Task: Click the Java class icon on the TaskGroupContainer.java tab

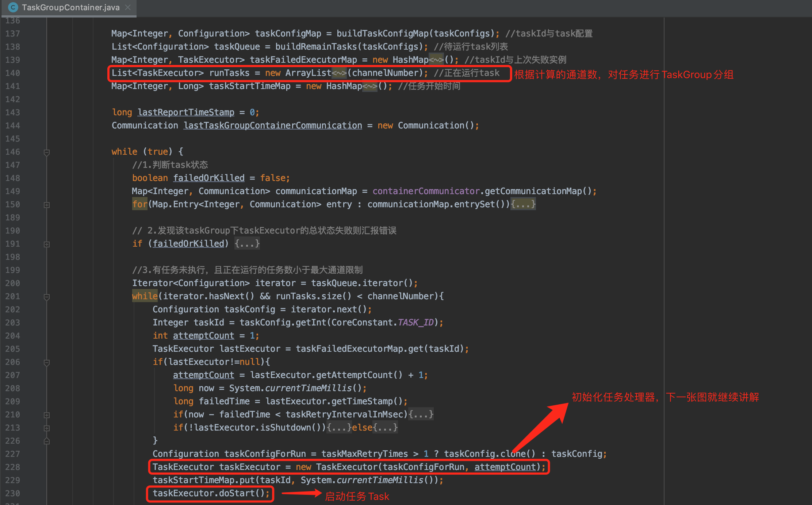Action: [13, 7]
